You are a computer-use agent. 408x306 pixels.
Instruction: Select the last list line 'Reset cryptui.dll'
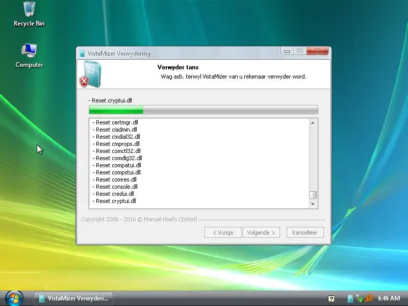tap(114, 201)
